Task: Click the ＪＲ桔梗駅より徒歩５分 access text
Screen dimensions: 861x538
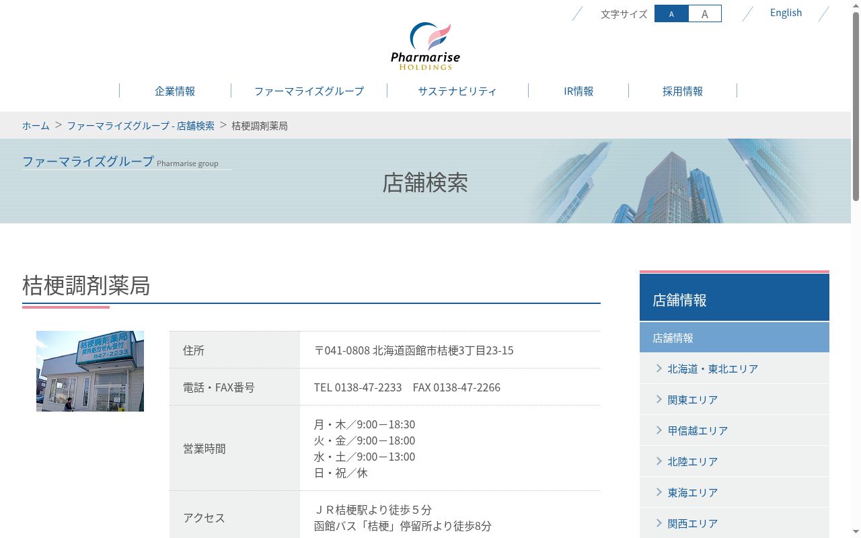Action: click(373, 510)
